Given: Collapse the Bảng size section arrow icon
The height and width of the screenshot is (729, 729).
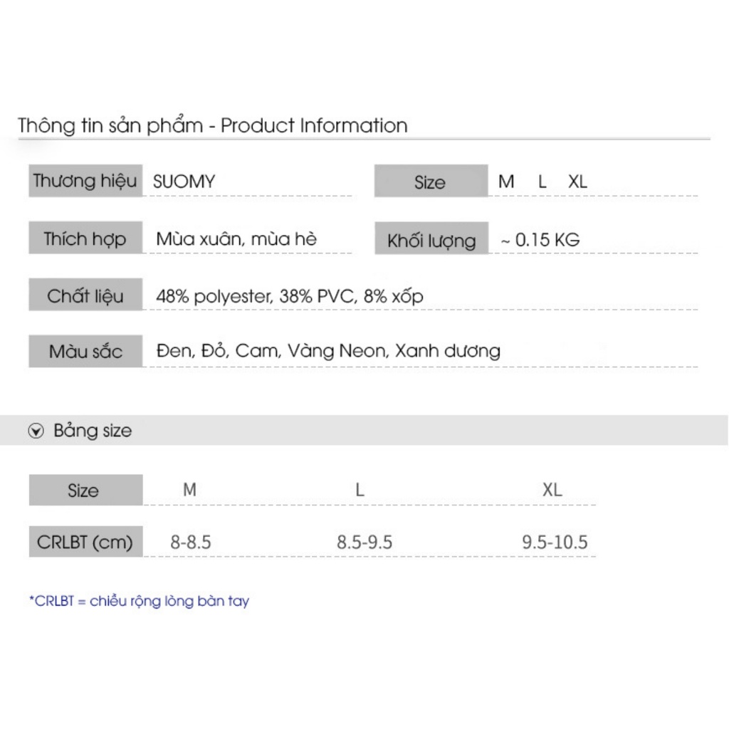Looking at the screenshot, I should (x=36, y=431).
